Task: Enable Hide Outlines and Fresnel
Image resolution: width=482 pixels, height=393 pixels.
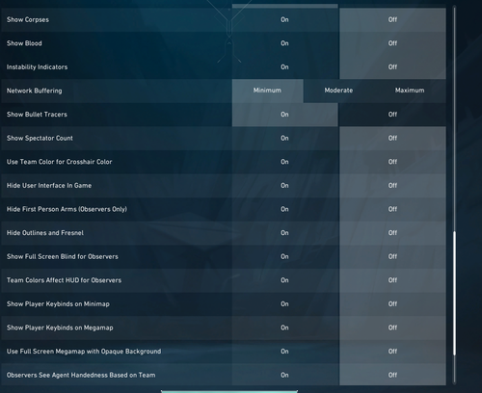Action: point(284,233)
